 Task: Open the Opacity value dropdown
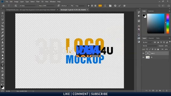169,46
